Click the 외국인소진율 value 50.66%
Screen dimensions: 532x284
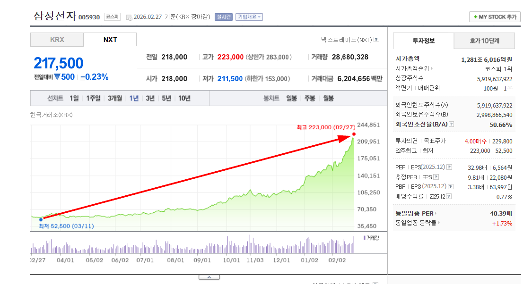pyautogui.click(x=501, y=125)
